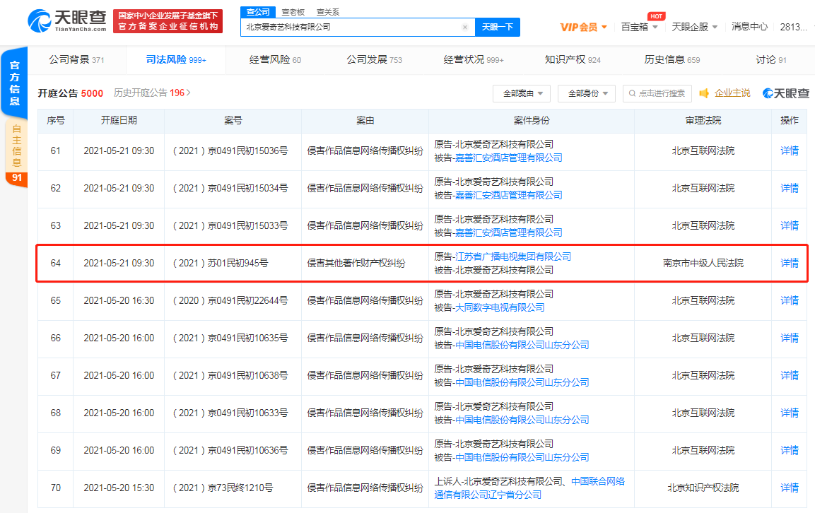Open 大同数字电视有限公司 link
The width and height of the screenshot is (815, 513).
[500, 307]
